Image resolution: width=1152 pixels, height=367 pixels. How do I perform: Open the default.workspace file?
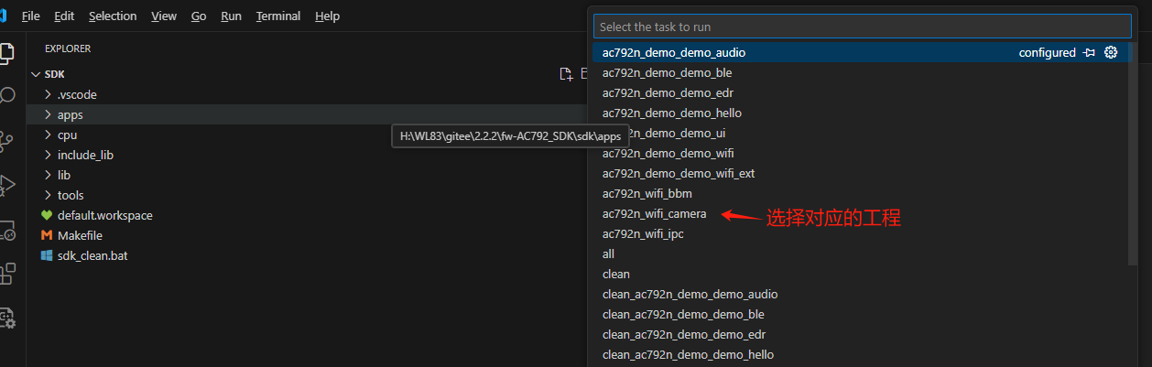104,215
